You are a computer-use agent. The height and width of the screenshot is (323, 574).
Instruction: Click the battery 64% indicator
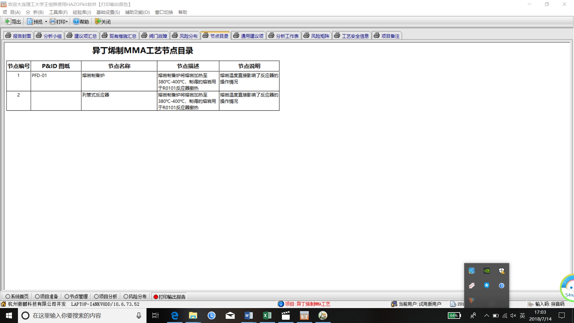click(x=454, y=316)
